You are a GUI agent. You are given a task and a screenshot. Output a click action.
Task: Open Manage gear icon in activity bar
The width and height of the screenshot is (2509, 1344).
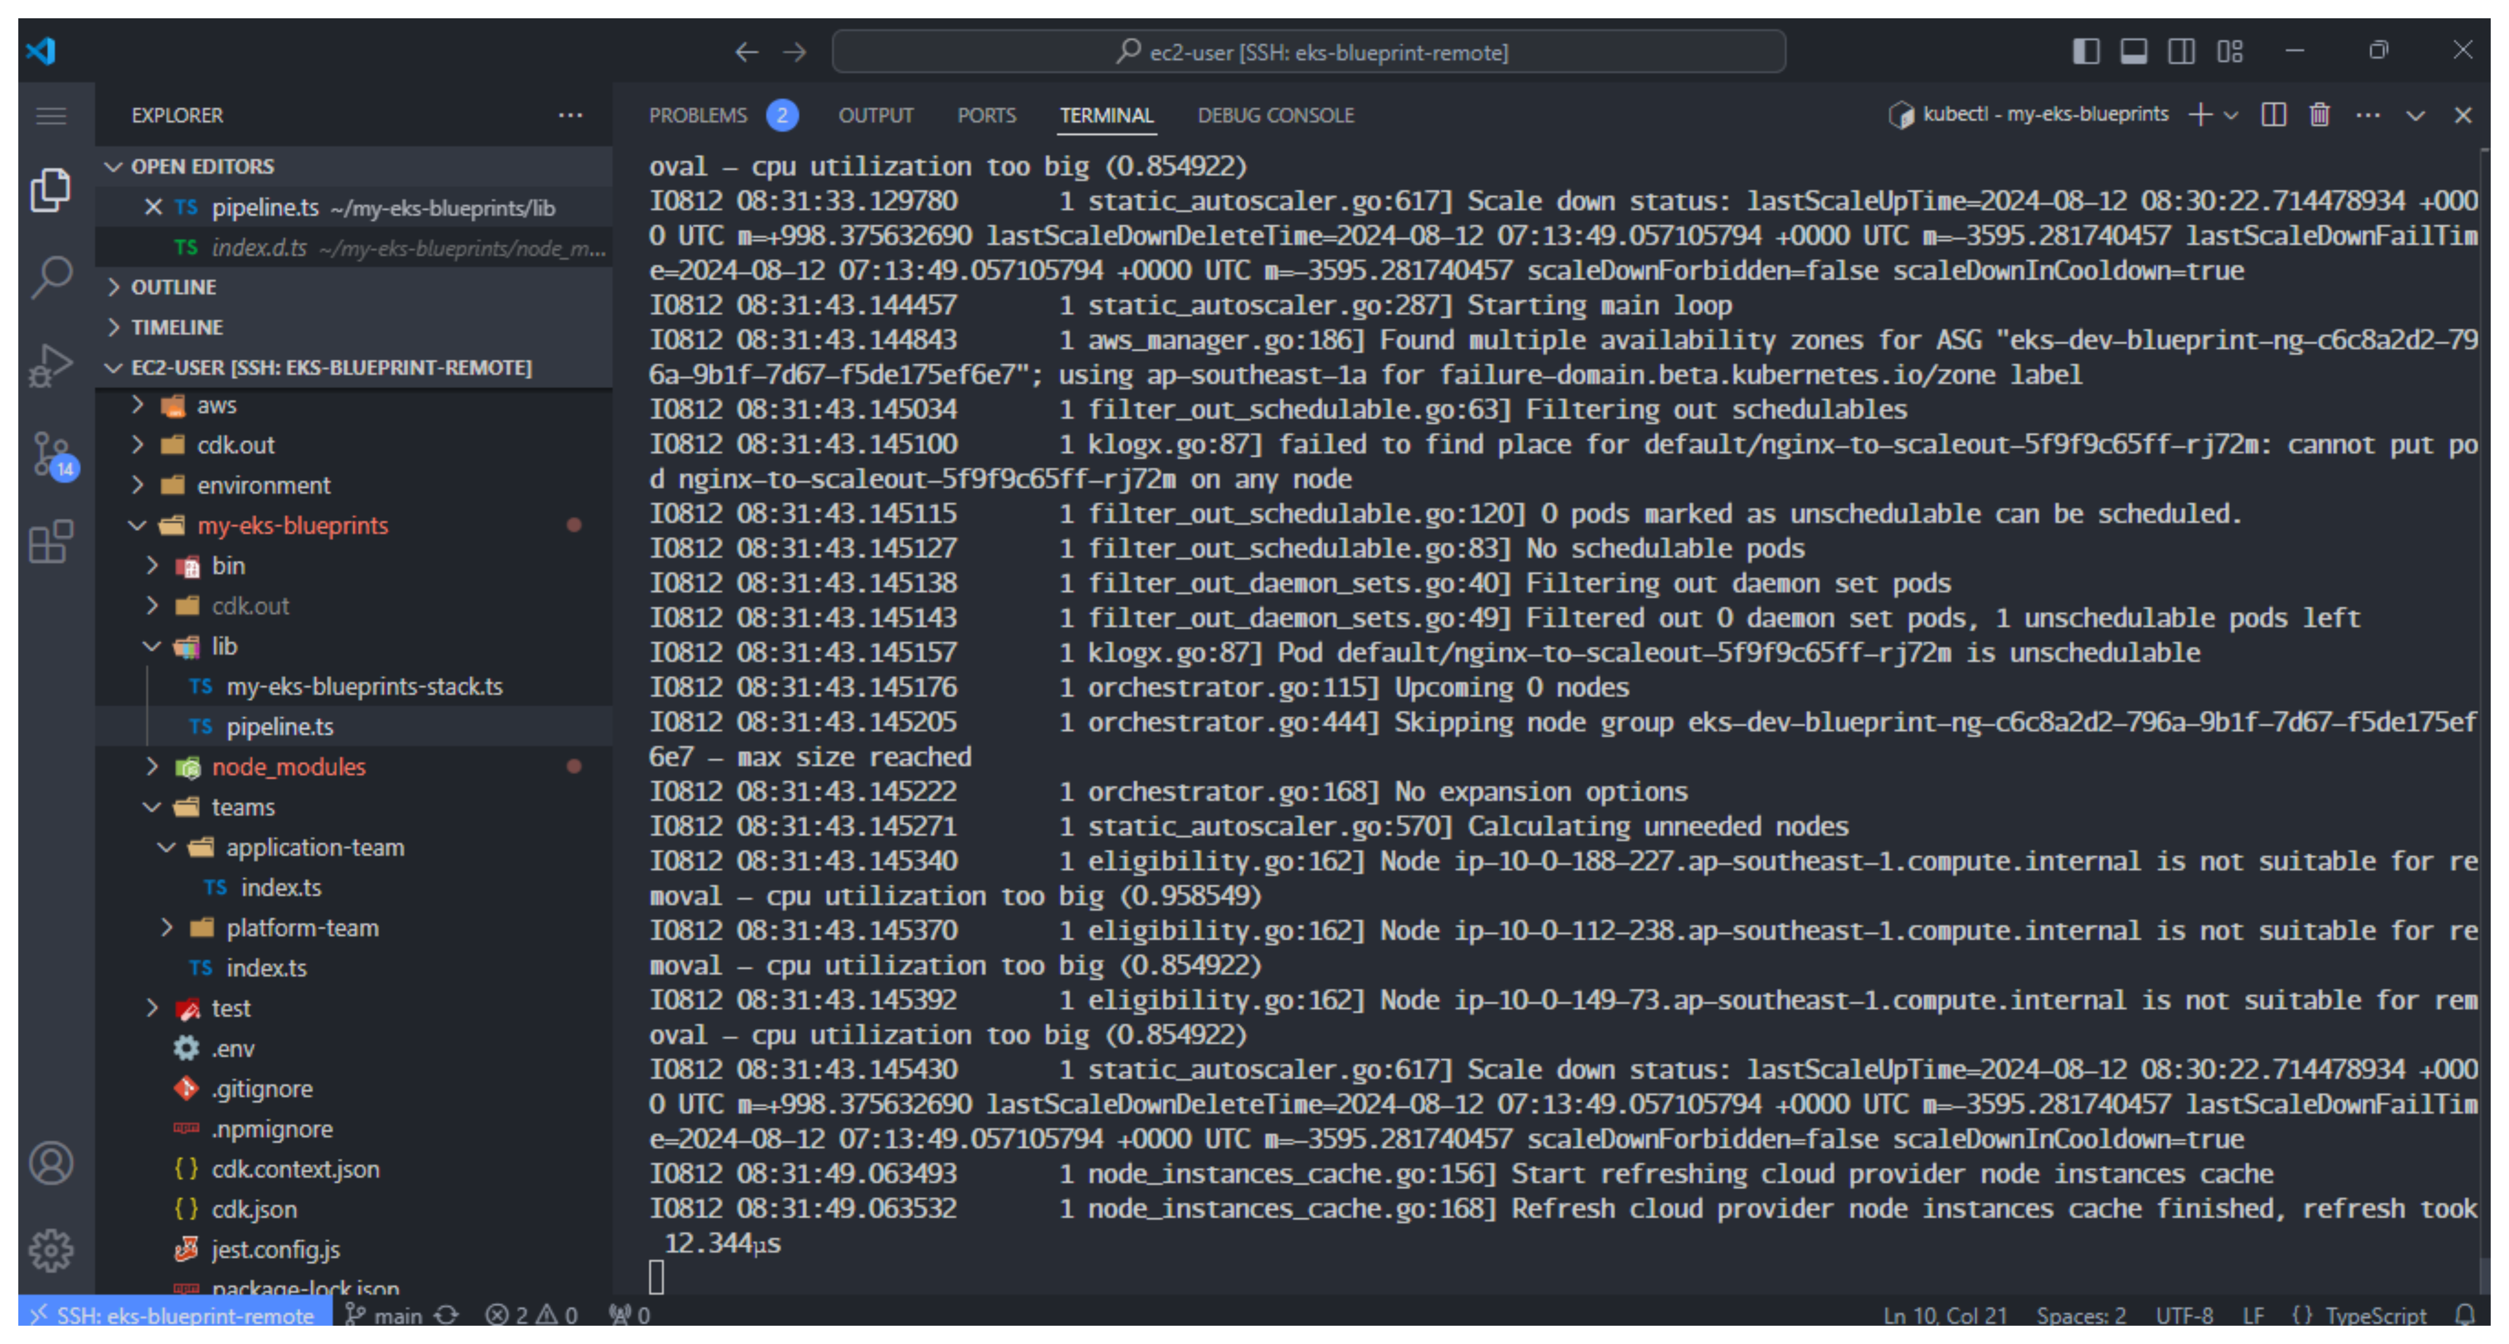pos(52,1250)
